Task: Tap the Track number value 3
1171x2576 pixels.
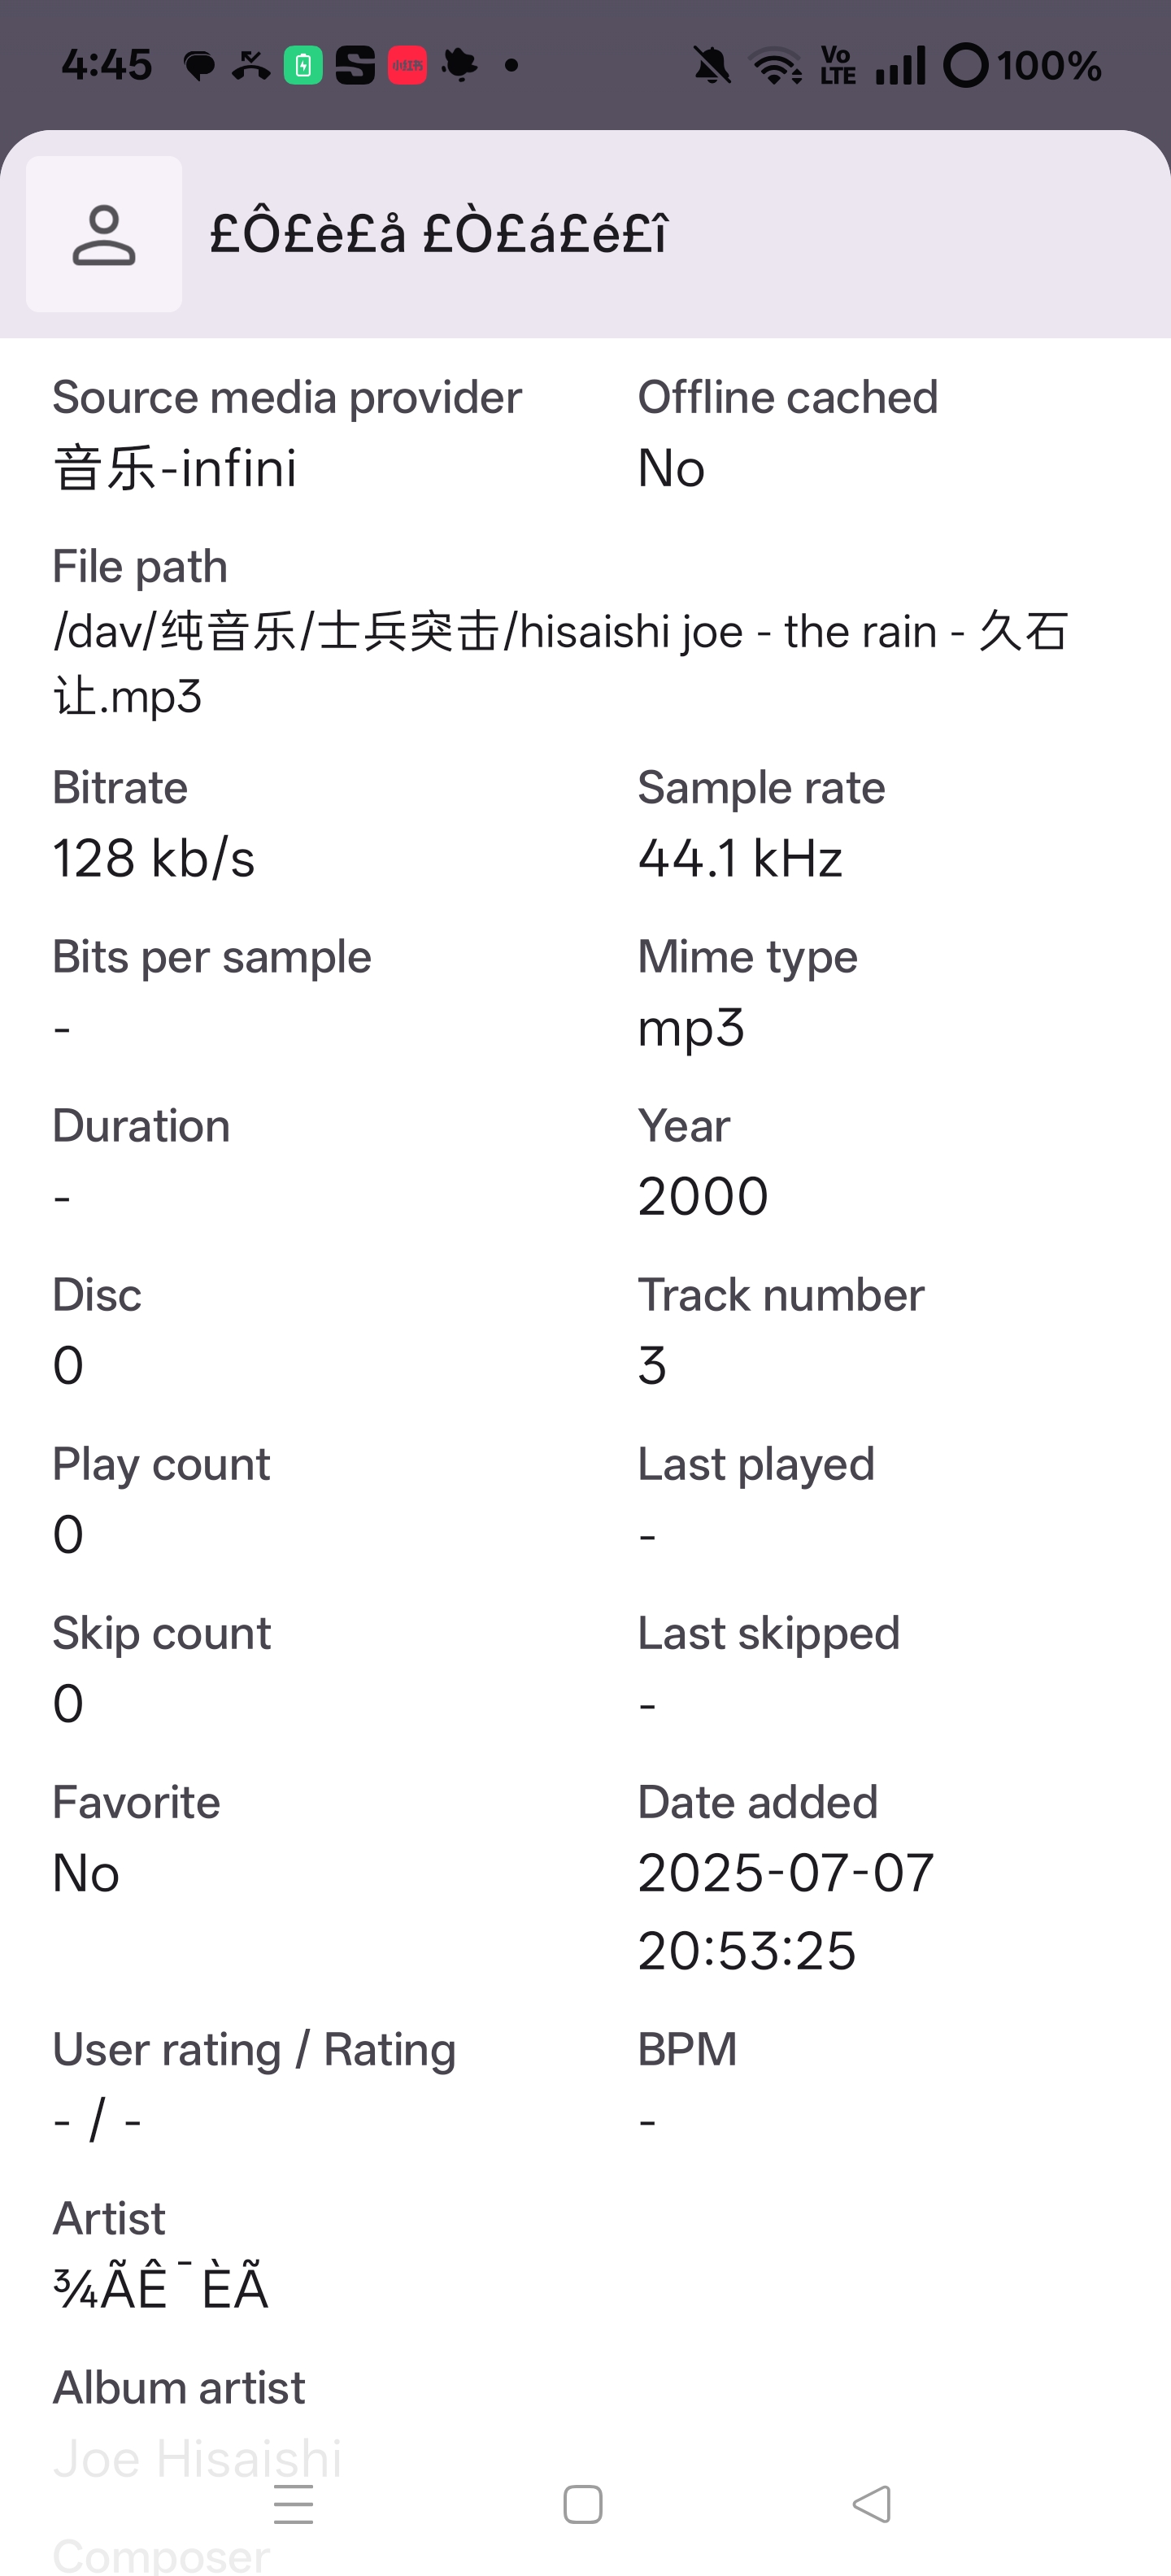Action: 652,1365
